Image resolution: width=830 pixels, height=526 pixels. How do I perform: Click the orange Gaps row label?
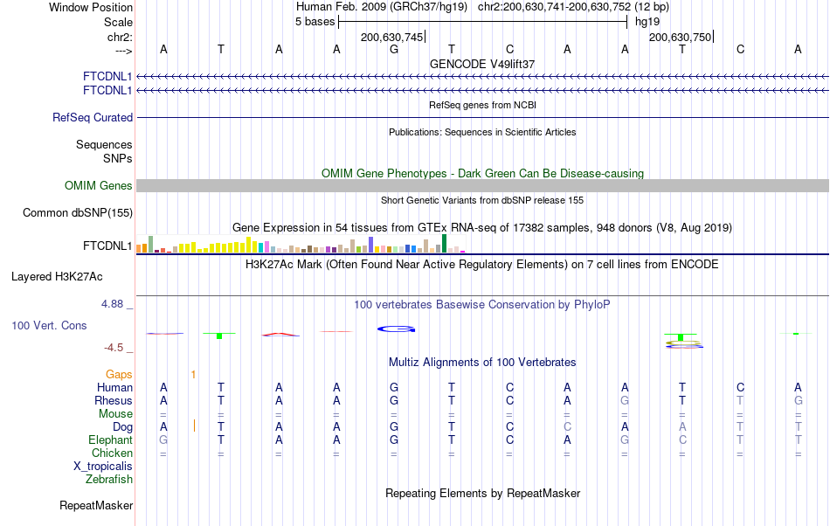pyautogui.click(x=119, y=375)
